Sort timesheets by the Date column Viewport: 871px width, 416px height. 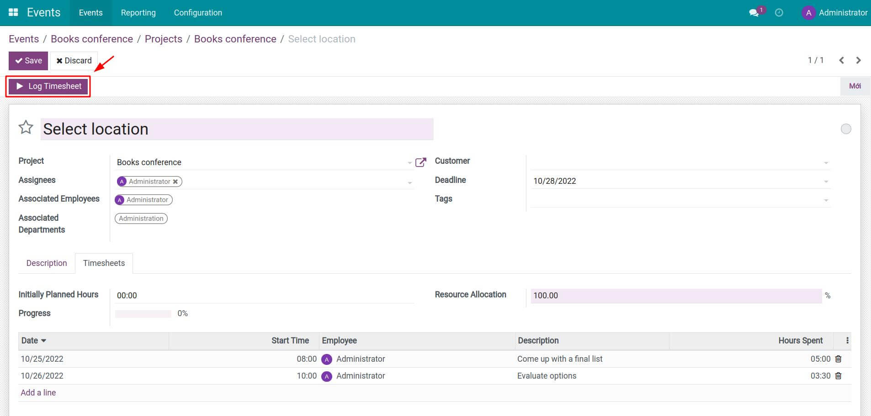point(33,340)
